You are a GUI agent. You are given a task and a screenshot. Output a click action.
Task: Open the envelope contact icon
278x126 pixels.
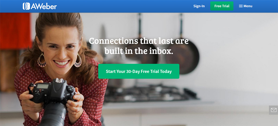(274, 110)
